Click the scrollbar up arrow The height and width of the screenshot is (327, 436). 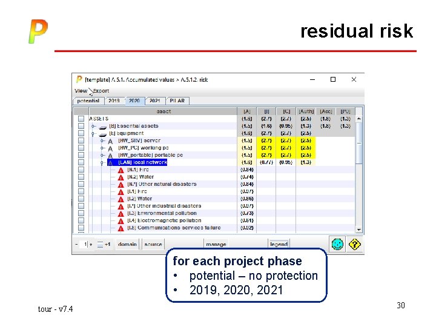click(359, 119)
